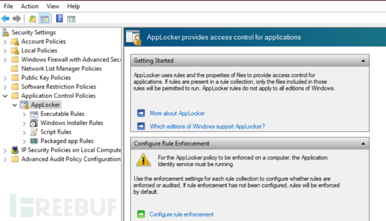Expand the Executable Rules node
This screenshot has width=386, height=221.
pos(24,114)
